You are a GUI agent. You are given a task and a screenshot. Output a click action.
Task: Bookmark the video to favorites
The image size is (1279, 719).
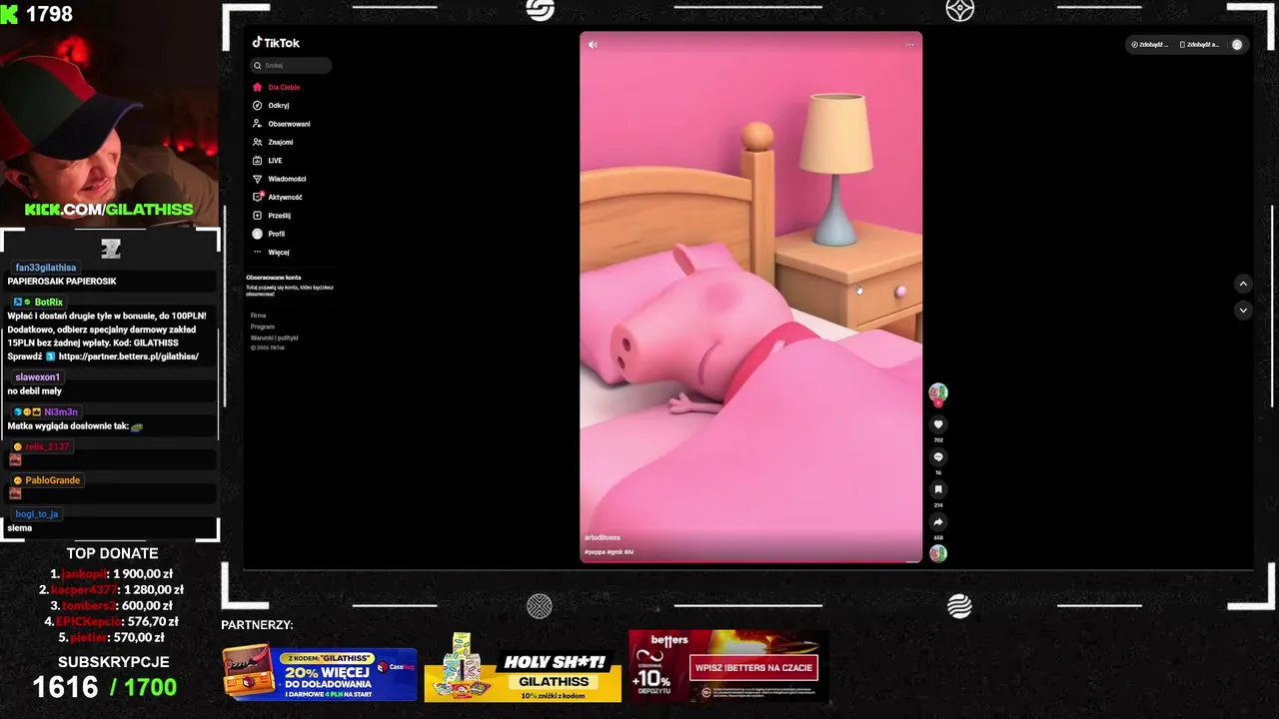point(937,489)
